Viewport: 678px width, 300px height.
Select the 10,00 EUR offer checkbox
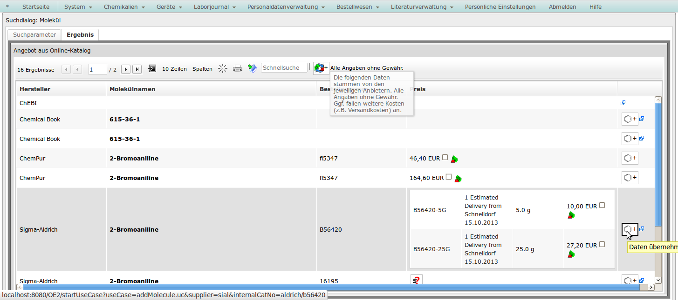click(x=602, y=205)
